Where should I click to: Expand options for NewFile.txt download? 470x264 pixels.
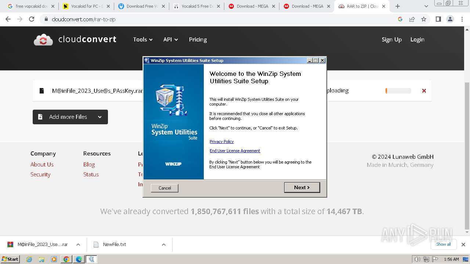(164, 245)
